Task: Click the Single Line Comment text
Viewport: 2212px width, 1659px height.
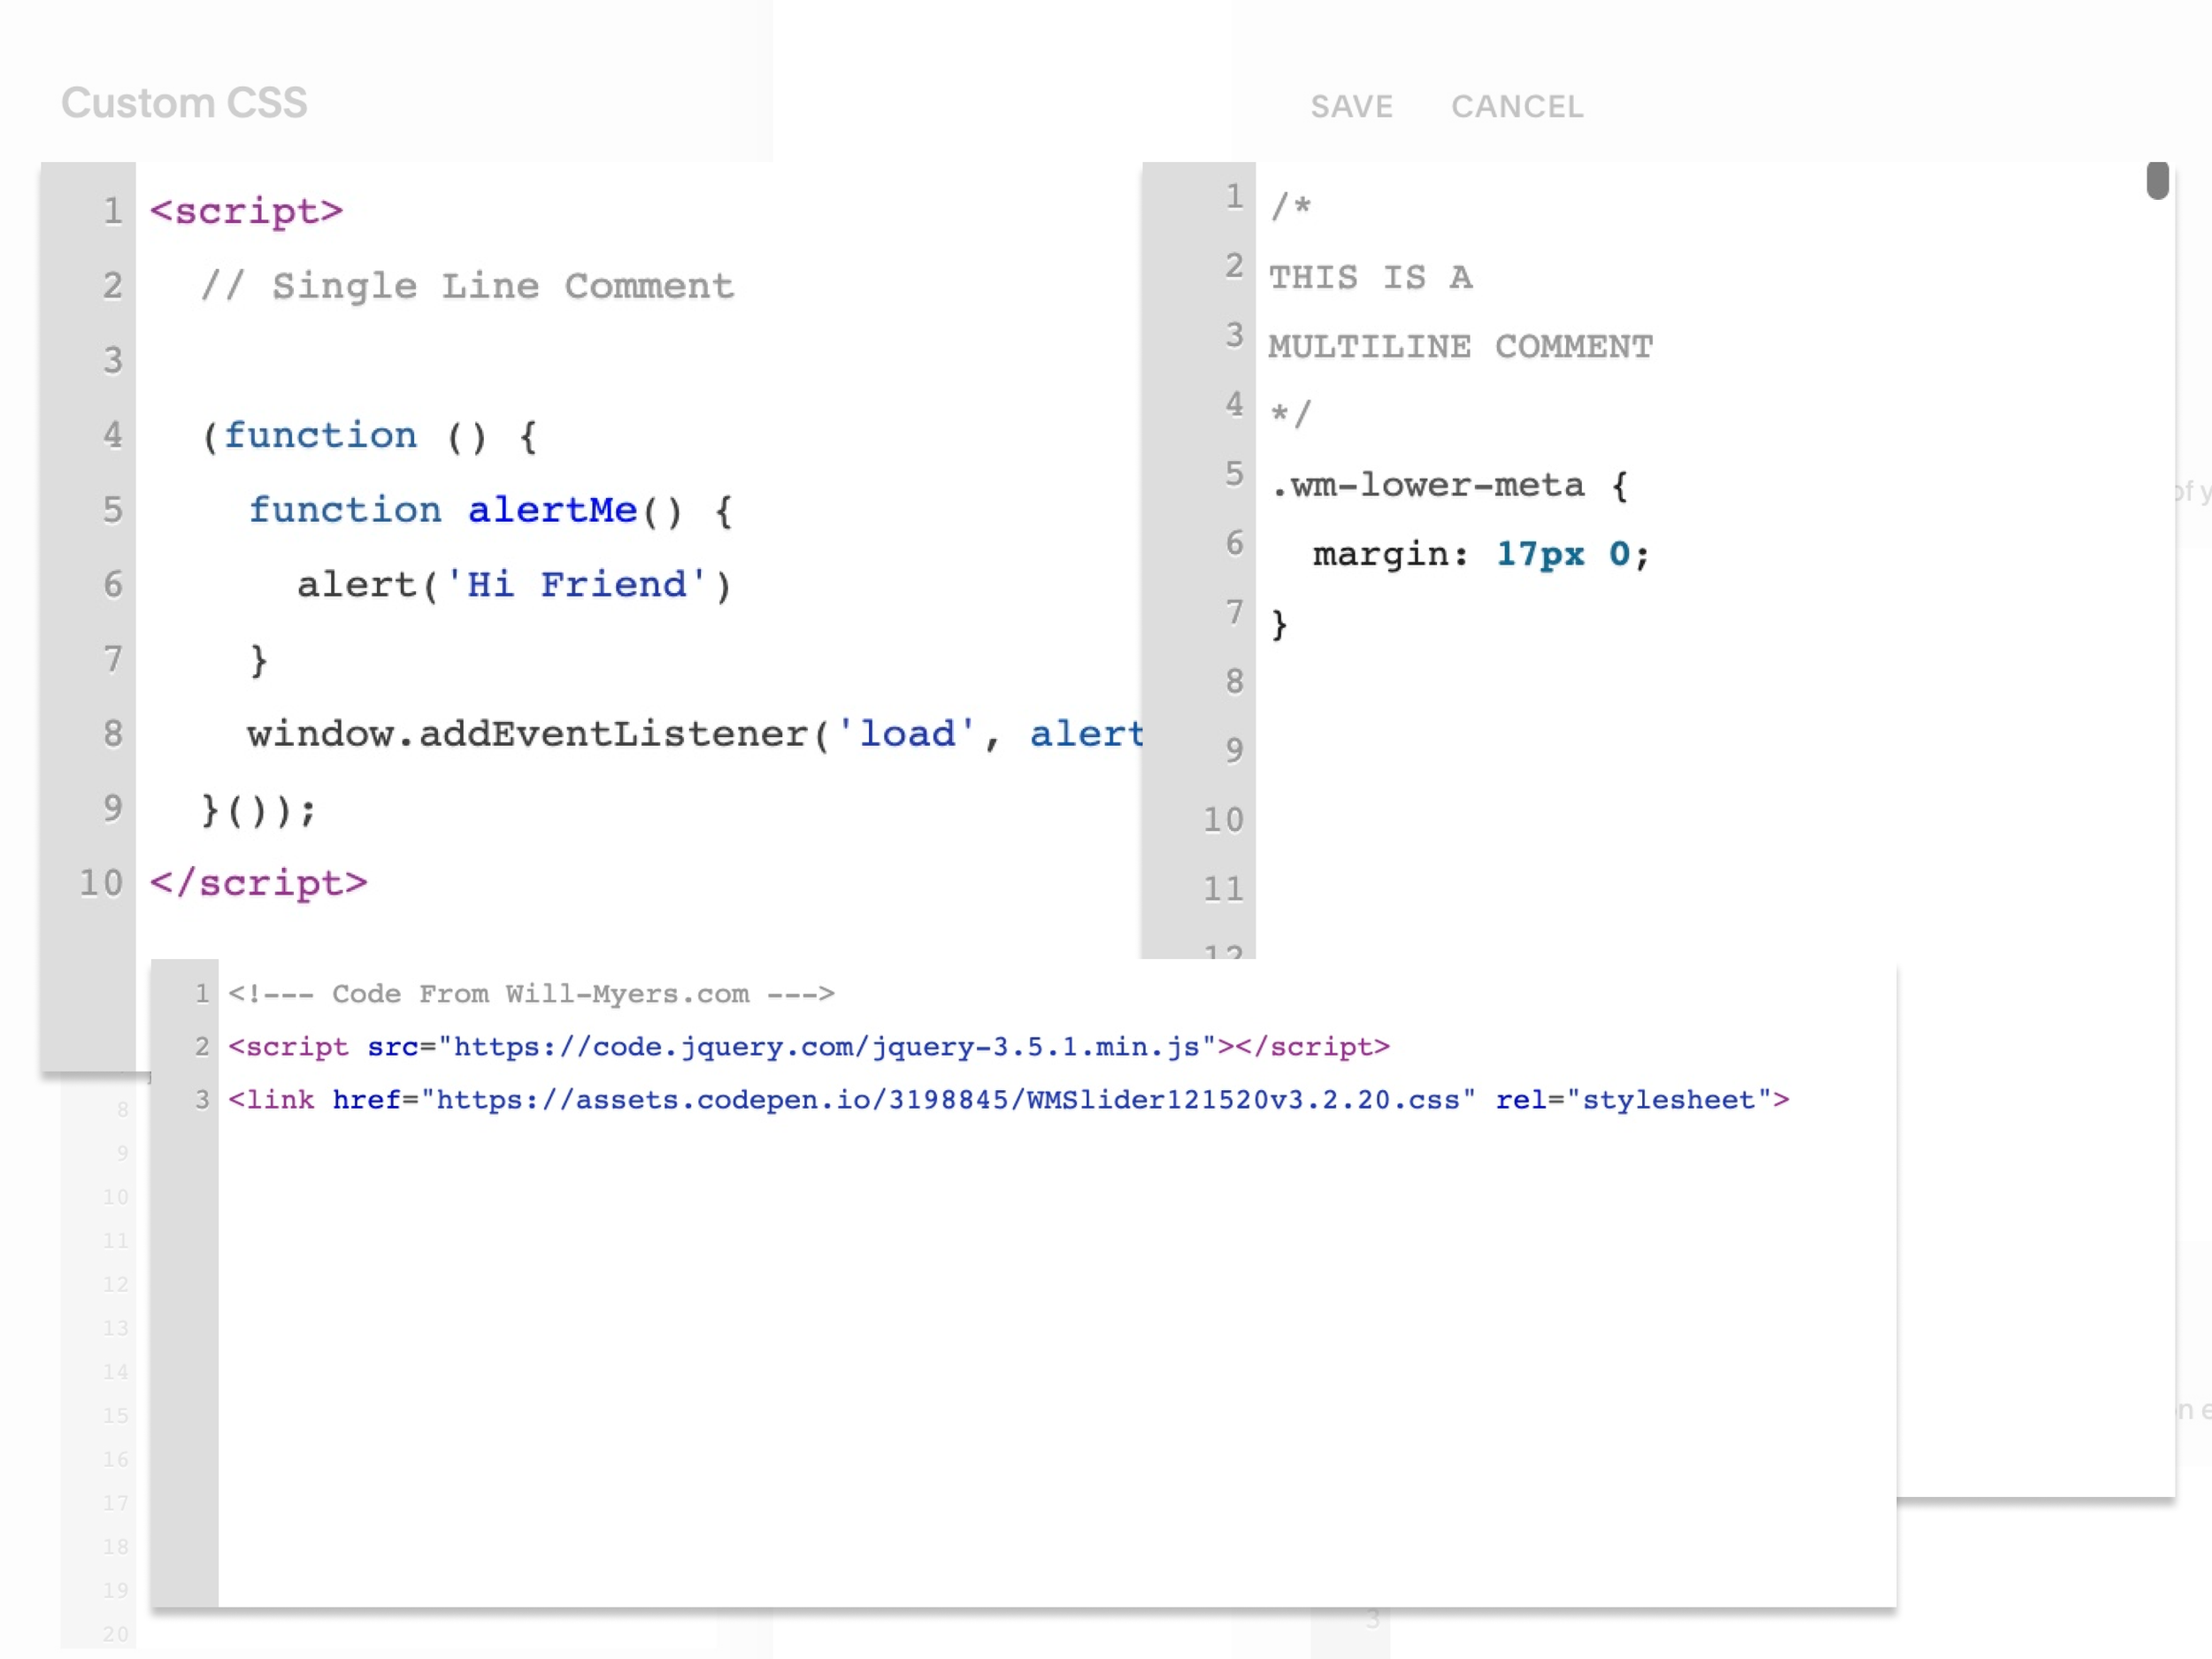Action: coord(465,285)
